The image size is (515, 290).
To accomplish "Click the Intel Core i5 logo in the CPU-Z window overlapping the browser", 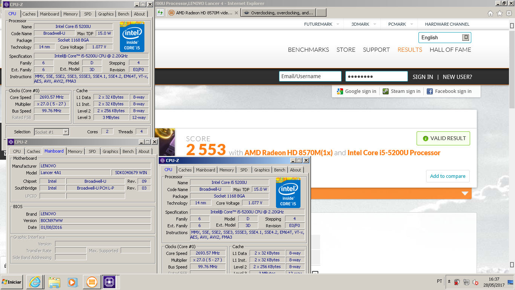I will pyautogui.click(x=288, y=193).
